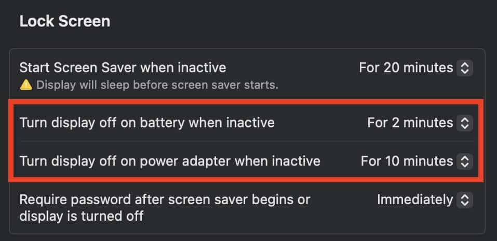Click the "display is turned off" text line
497x241 pixels.
point(81,216)
